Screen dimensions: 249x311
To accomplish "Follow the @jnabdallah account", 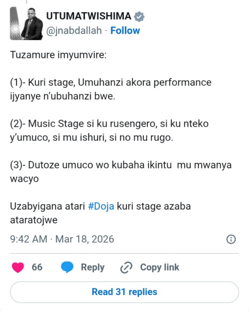I will (x=125, y=30).
